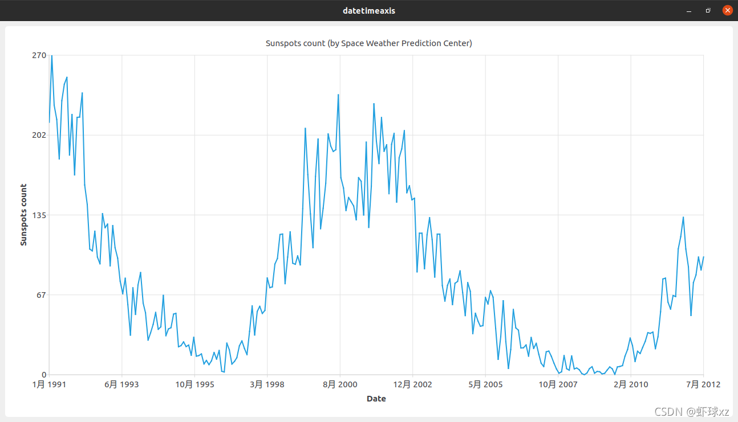738x422 pixels.
Task: Click the '12月 2002' date label
Action: click(412, 384)
